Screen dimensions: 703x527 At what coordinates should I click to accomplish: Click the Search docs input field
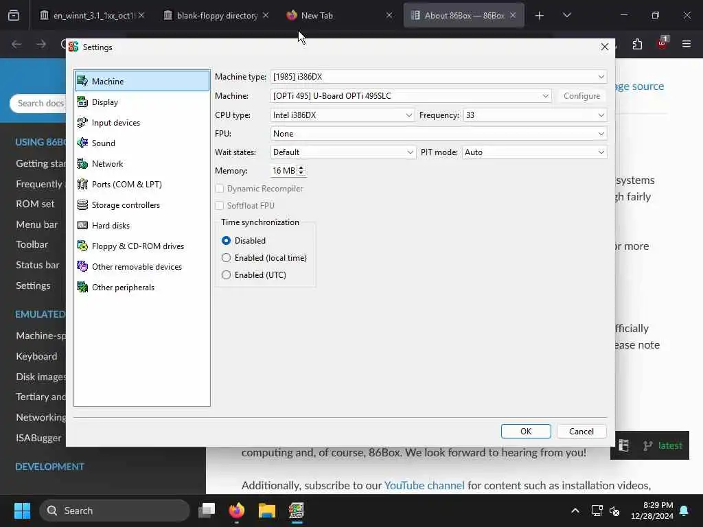click(38, 103)
